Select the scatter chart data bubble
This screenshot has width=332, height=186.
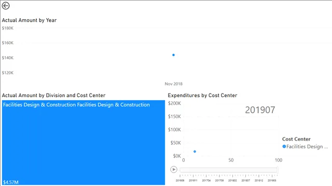195,151
